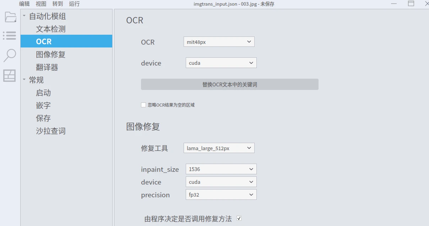Select 文本检测 in the settings tree
Viewport: 429px width, 226px height.
pos(51,29)
